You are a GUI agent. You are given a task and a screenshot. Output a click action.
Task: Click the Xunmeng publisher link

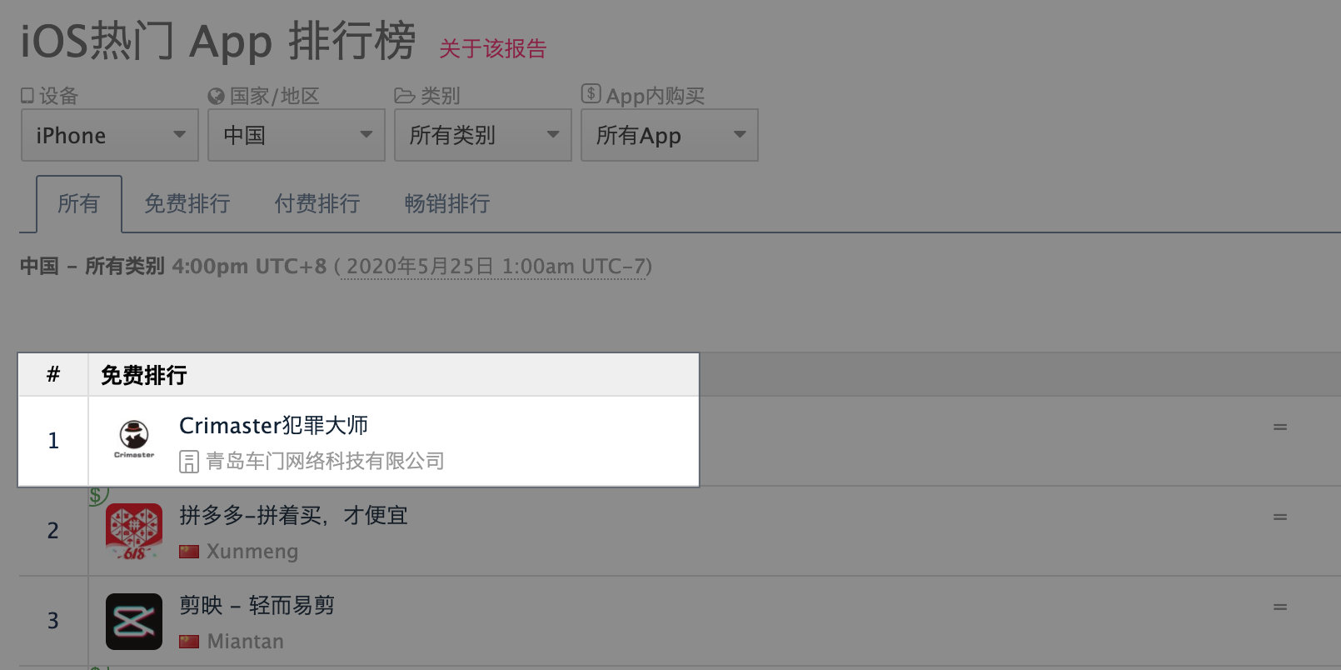(252, 552)
